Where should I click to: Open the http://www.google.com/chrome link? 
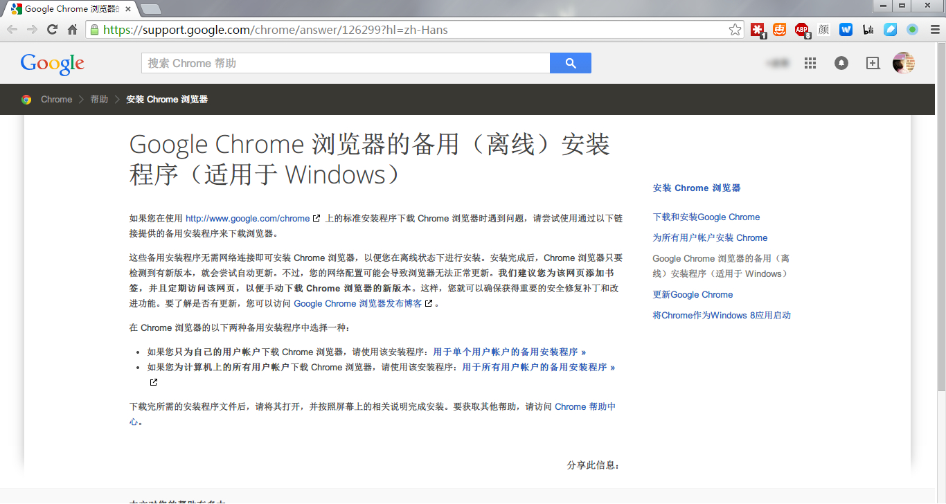[x=248, y=218]
